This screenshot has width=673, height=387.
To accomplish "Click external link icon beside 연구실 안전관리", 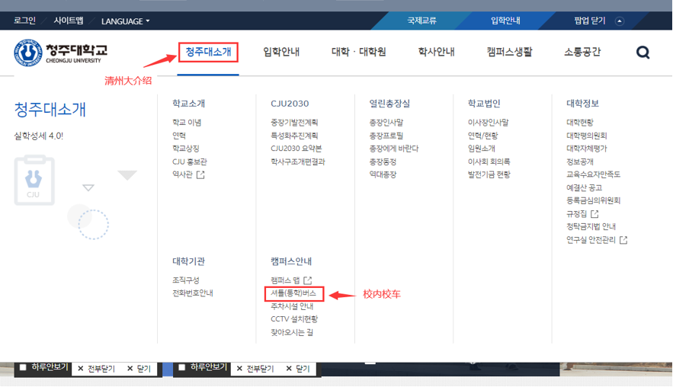I will tap(623, 240).
